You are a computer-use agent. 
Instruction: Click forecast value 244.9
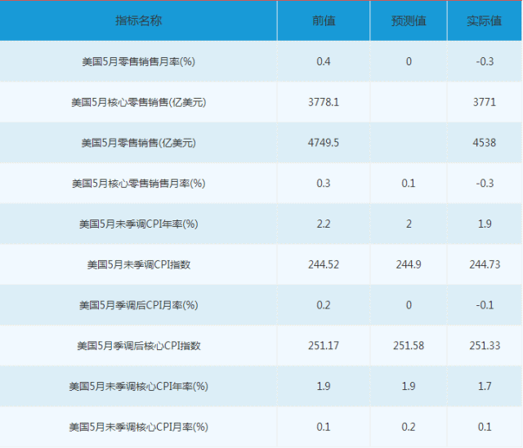pyautogui.click(x=409, y=265)
